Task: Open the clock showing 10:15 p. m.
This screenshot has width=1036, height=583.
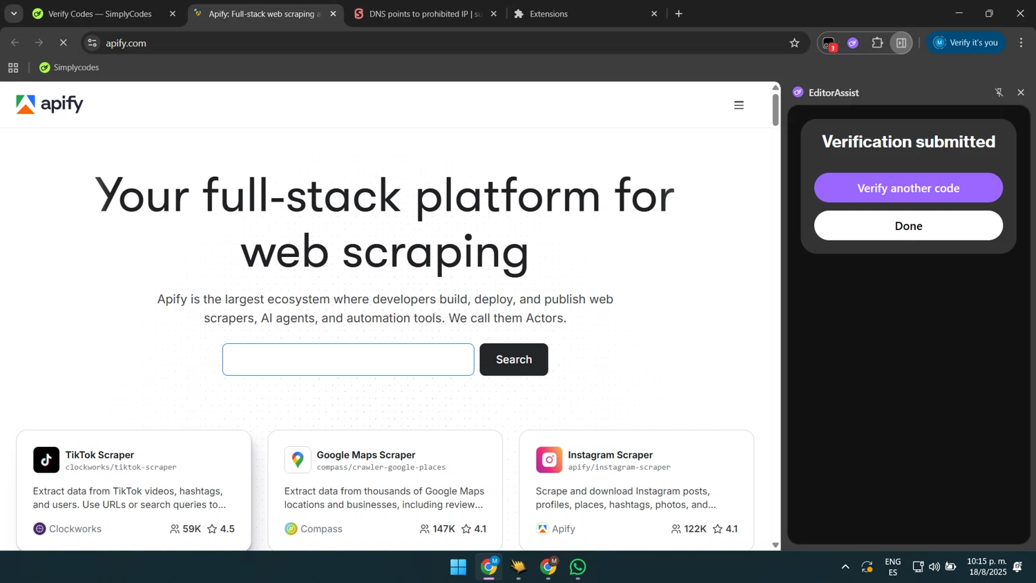Action: click(986, 567)
